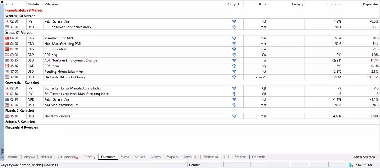
Task: Click the priority icon for Nonfarm Payrolls
Action: click(234, 116)
